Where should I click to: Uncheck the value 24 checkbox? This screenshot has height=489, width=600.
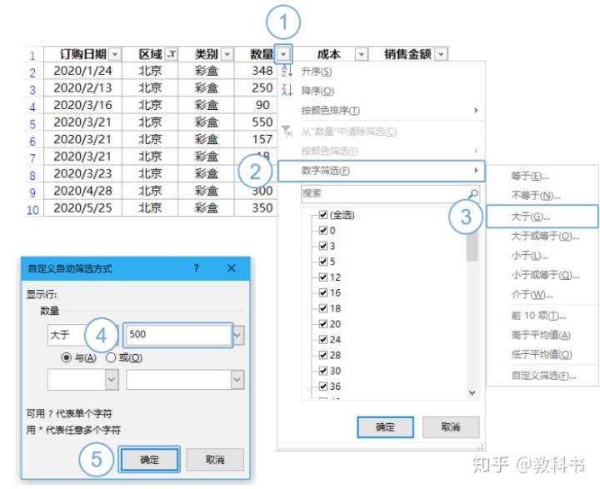point(323,339)
